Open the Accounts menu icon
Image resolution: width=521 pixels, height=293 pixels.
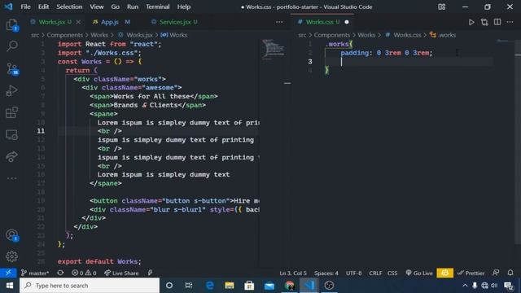[x=12, y=235]
